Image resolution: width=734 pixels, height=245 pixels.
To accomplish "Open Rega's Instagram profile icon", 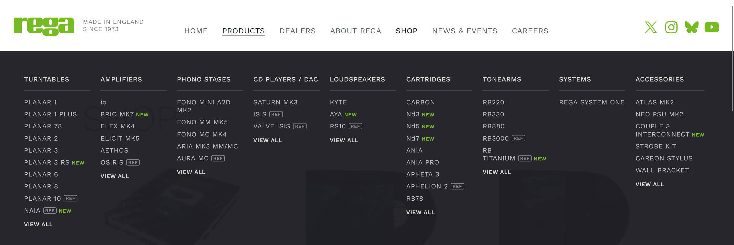I will pyautogui.click(x=671, y=27).
